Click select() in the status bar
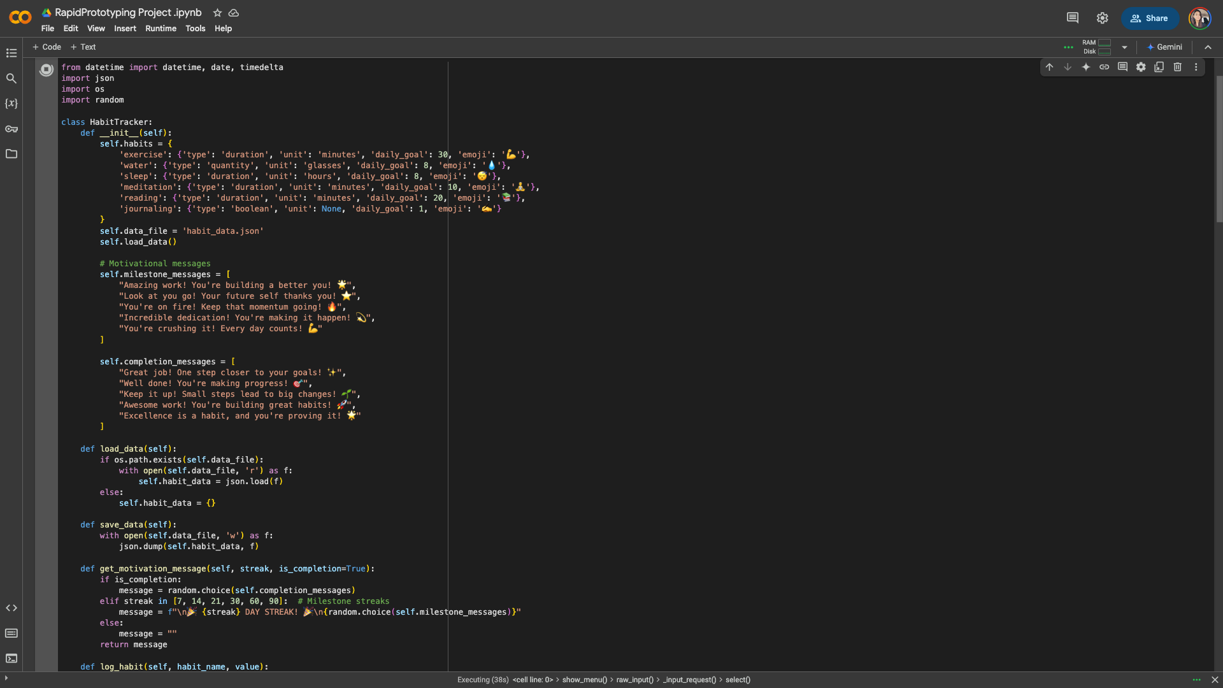Viewport: 1223px width, 688px height. pyautogui.click(x=738, y=680)
